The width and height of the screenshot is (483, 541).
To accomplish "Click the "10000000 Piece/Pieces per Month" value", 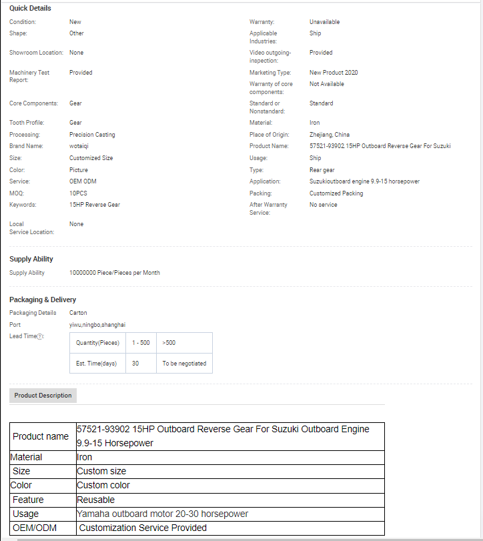I will click(115, 273).
